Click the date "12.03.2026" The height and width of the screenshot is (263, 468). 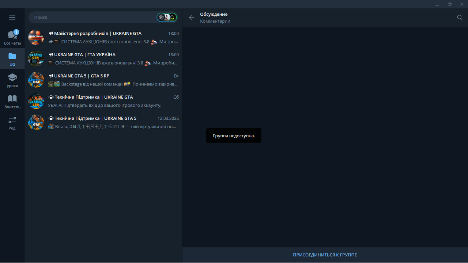click(x=168, y=118)
